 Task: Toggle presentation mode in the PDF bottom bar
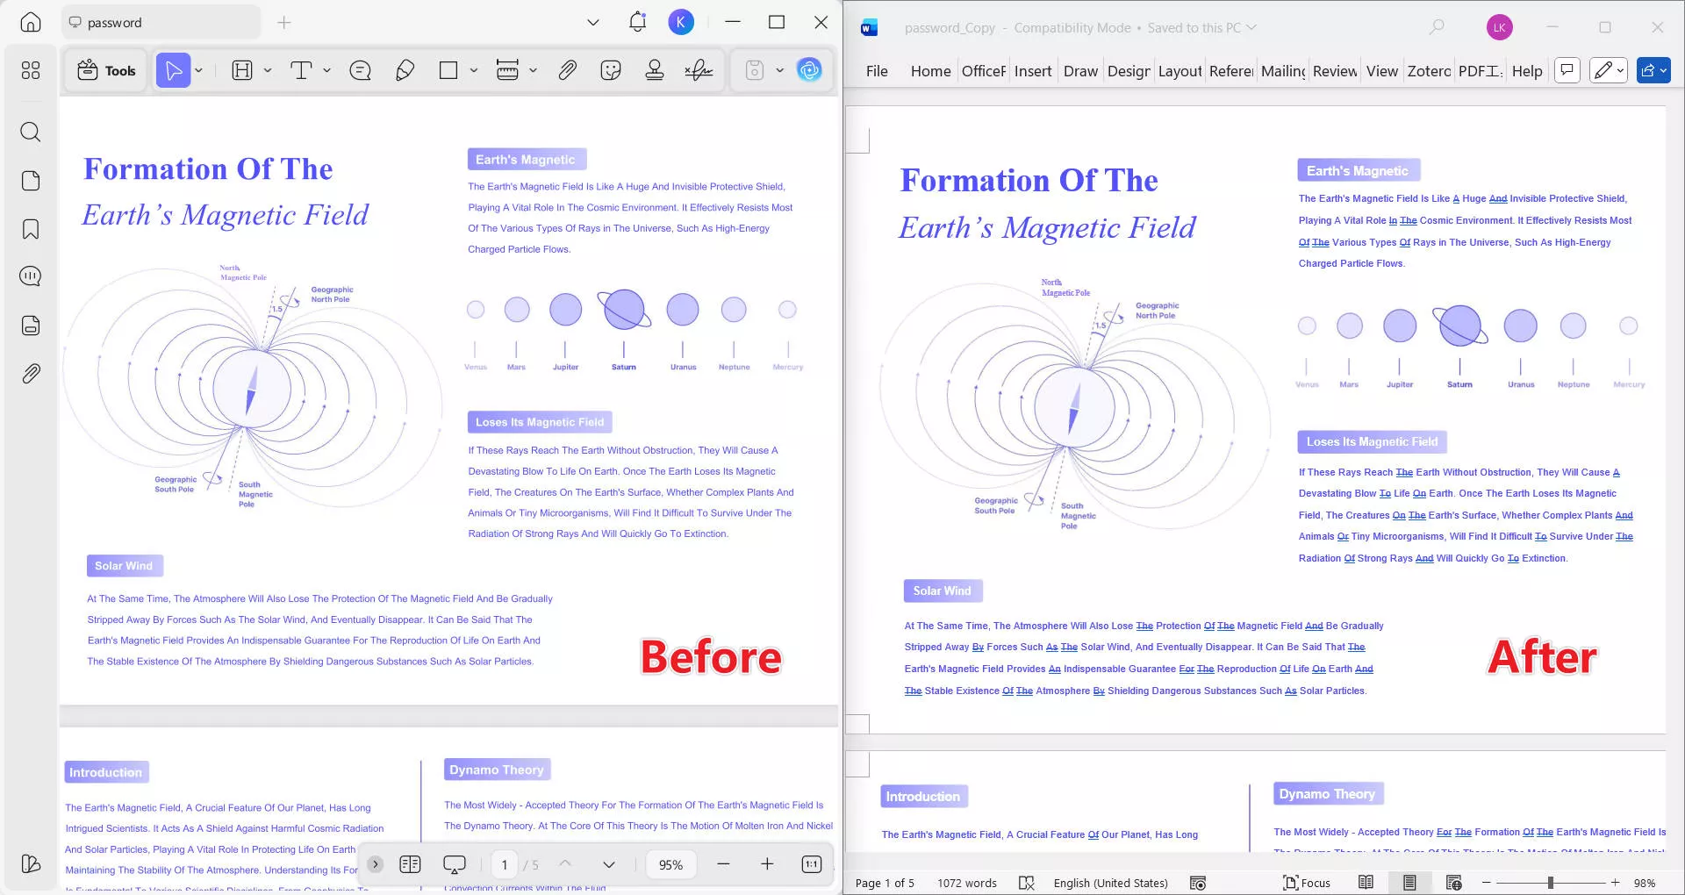tap(455, 864)
